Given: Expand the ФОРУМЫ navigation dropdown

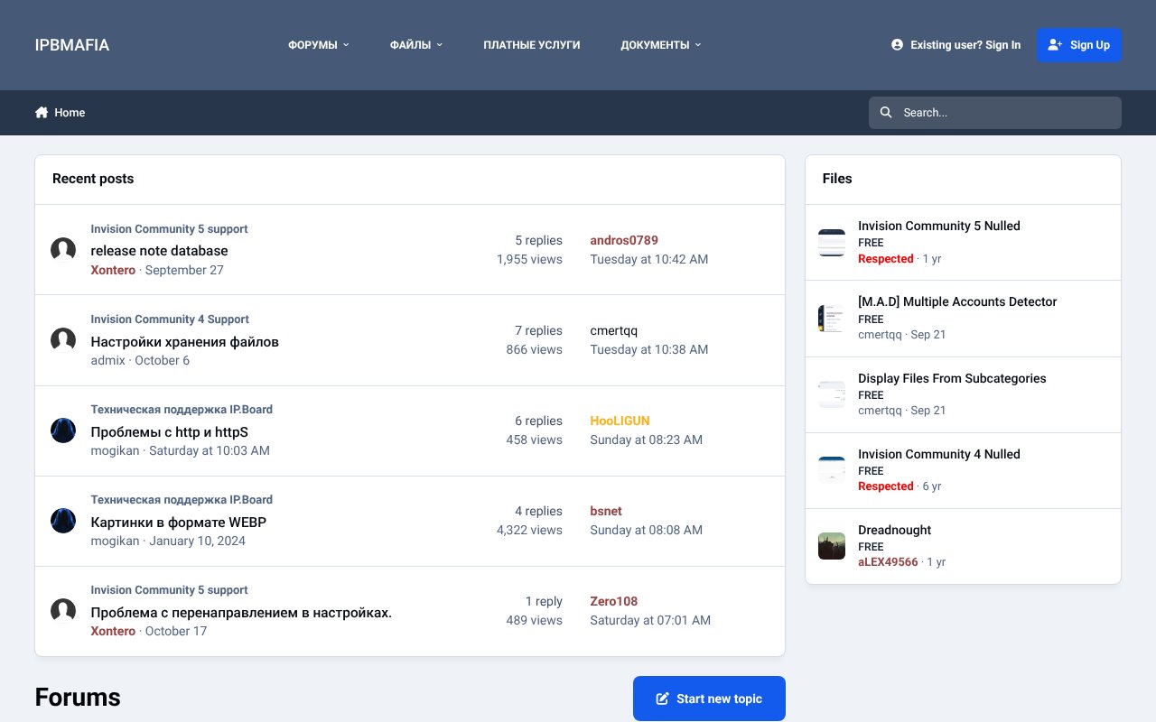Looking at the screenshot, I should [x=318, y=44].
